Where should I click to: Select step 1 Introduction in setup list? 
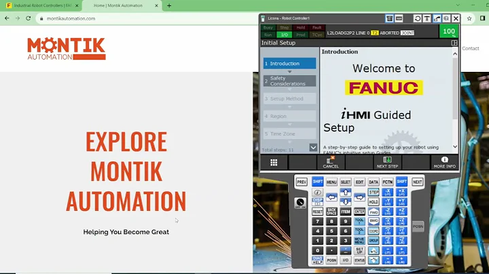tap(289, 64)
